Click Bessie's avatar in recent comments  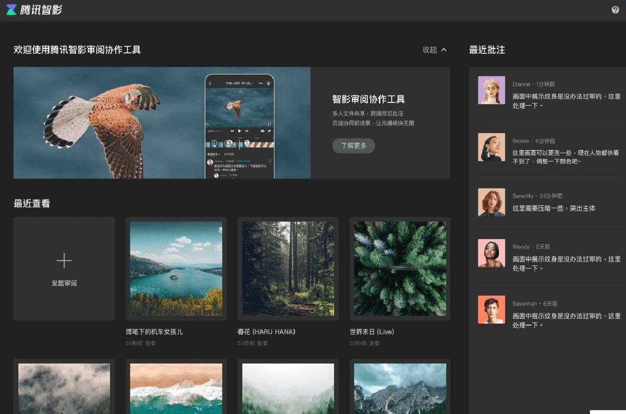pos(491,147)
